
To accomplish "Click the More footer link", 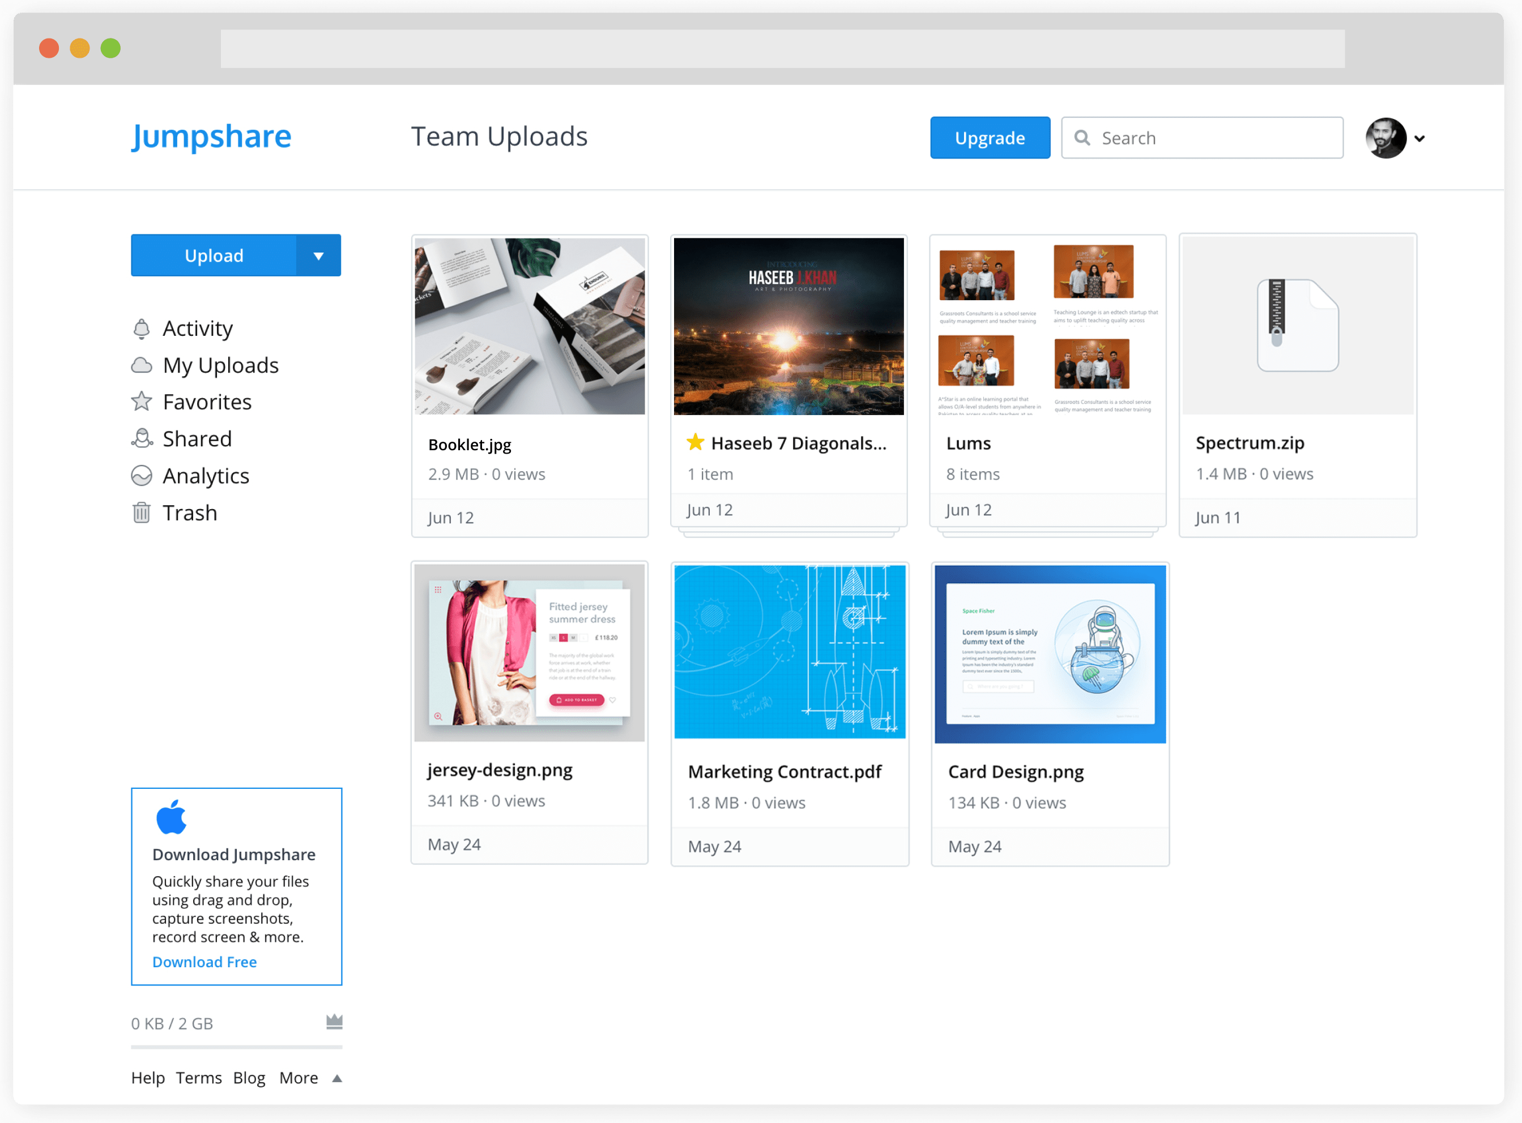I will 299,1078.
